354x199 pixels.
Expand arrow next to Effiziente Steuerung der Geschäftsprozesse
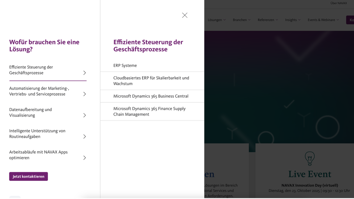(84, 73)
